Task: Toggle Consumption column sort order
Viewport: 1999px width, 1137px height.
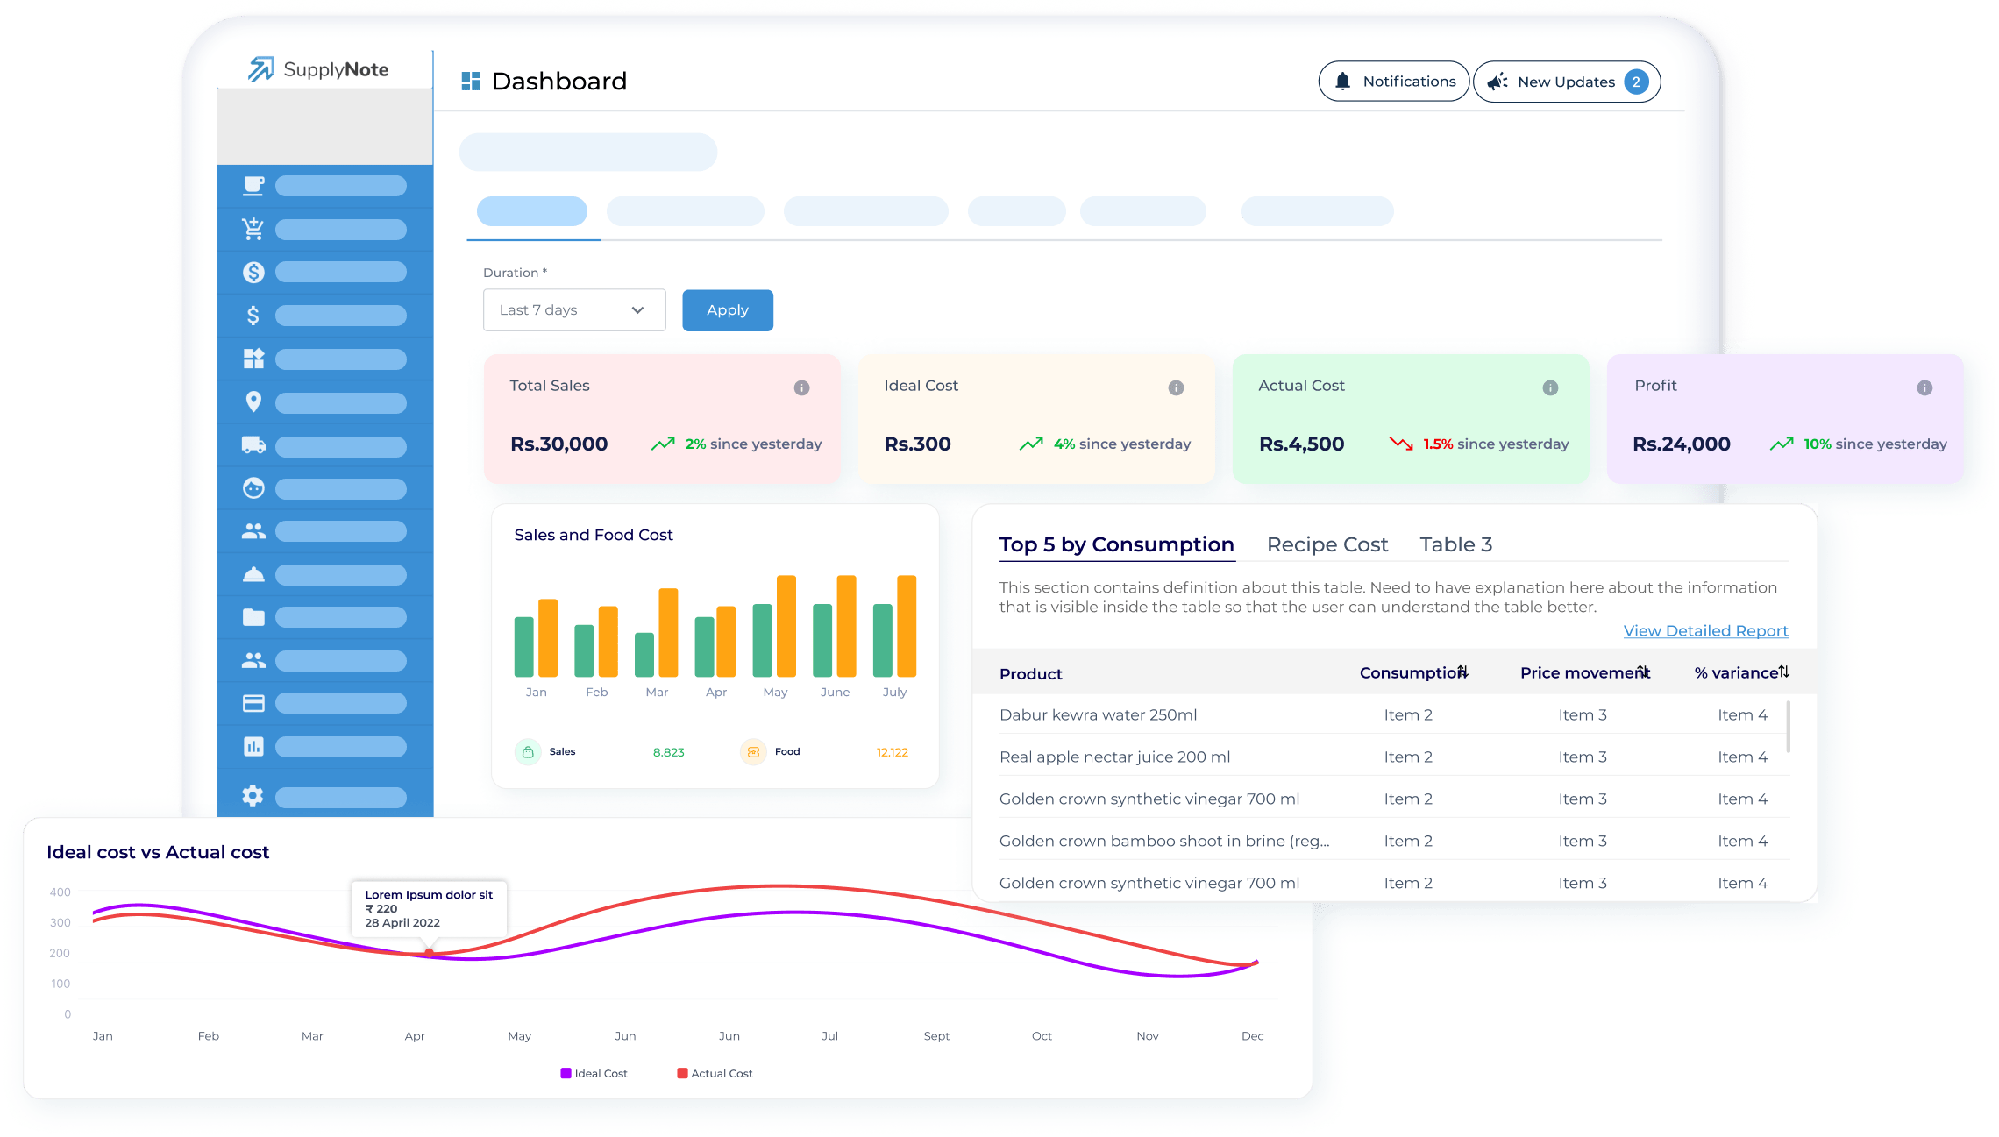Action: 1462,672
